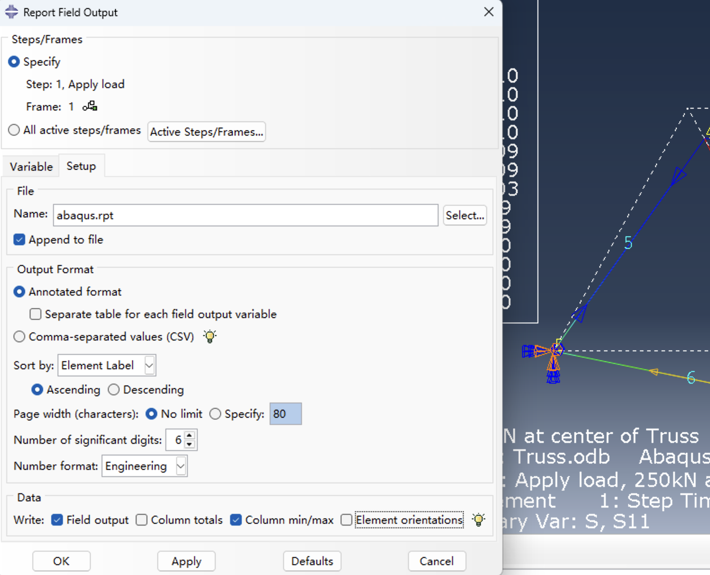Toggle the Append to file checkbox
710x575 pixels.
click(19, 239)
